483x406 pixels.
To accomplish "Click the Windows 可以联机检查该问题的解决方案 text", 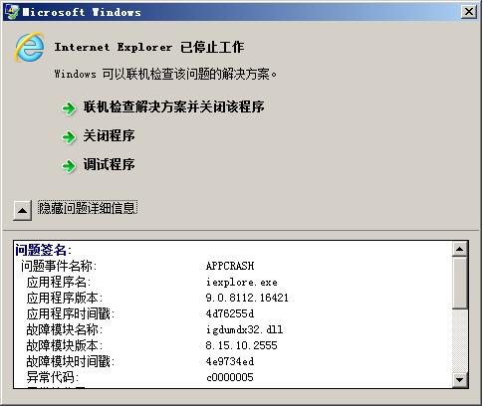I will pyautogui.click(x=165, y=74).
